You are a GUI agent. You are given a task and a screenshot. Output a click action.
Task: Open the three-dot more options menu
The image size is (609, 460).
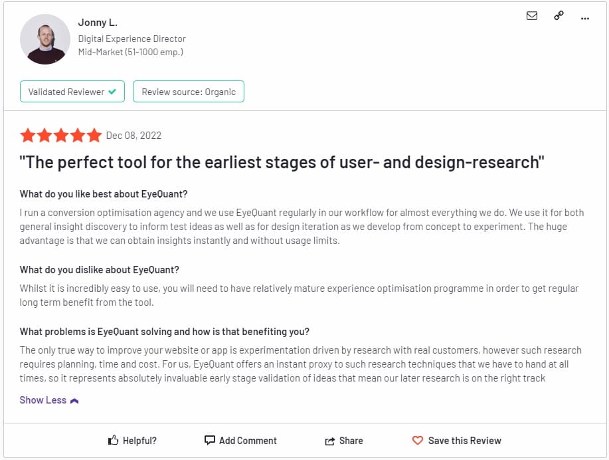[x=585, y=18]
